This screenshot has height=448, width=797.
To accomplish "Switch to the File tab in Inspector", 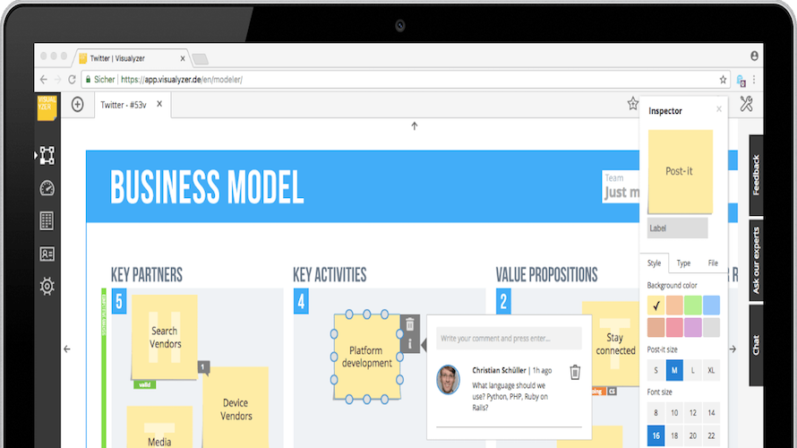I will click(x=713, y=263).
